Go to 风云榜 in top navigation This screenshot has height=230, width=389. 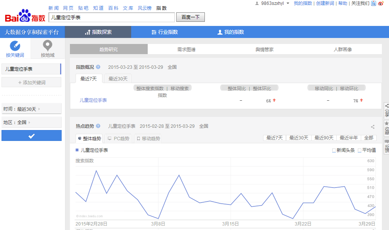click(x=145, y=8)
